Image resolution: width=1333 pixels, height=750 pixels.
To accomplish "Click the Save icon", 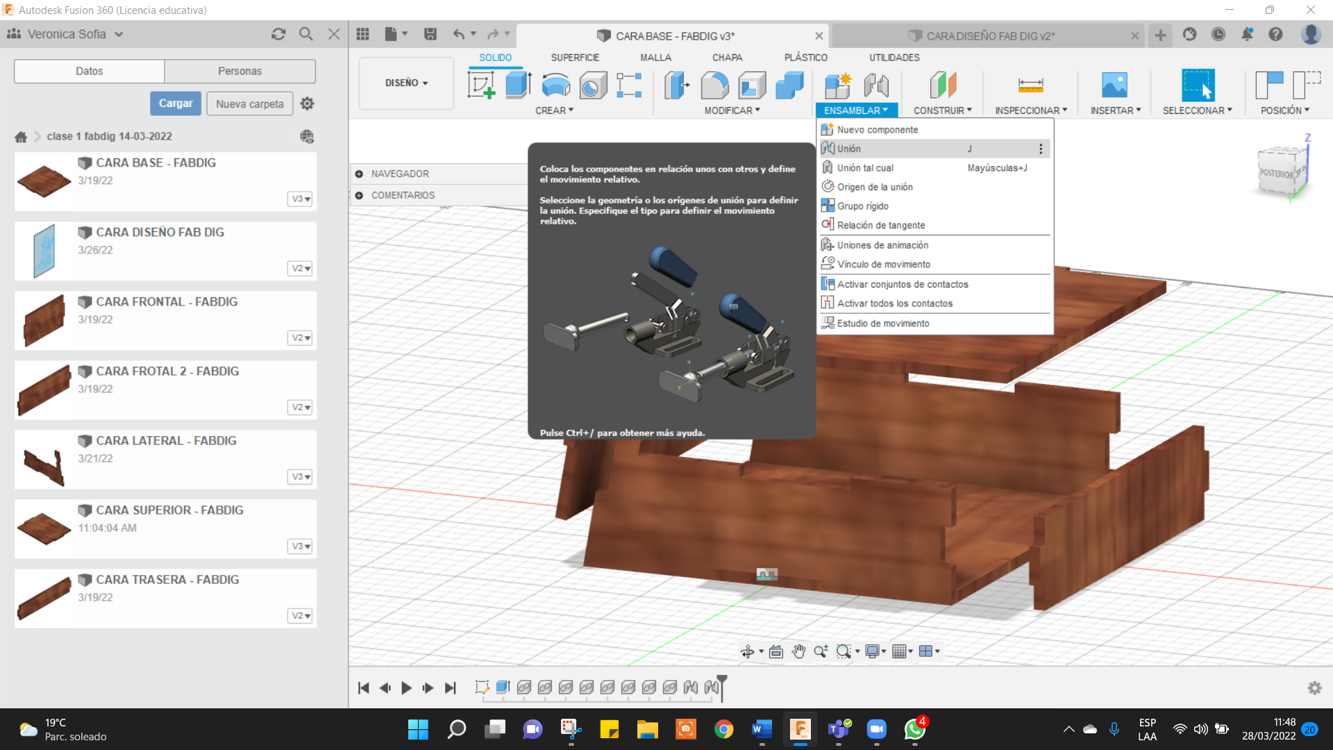I will [x=430, y=34].
